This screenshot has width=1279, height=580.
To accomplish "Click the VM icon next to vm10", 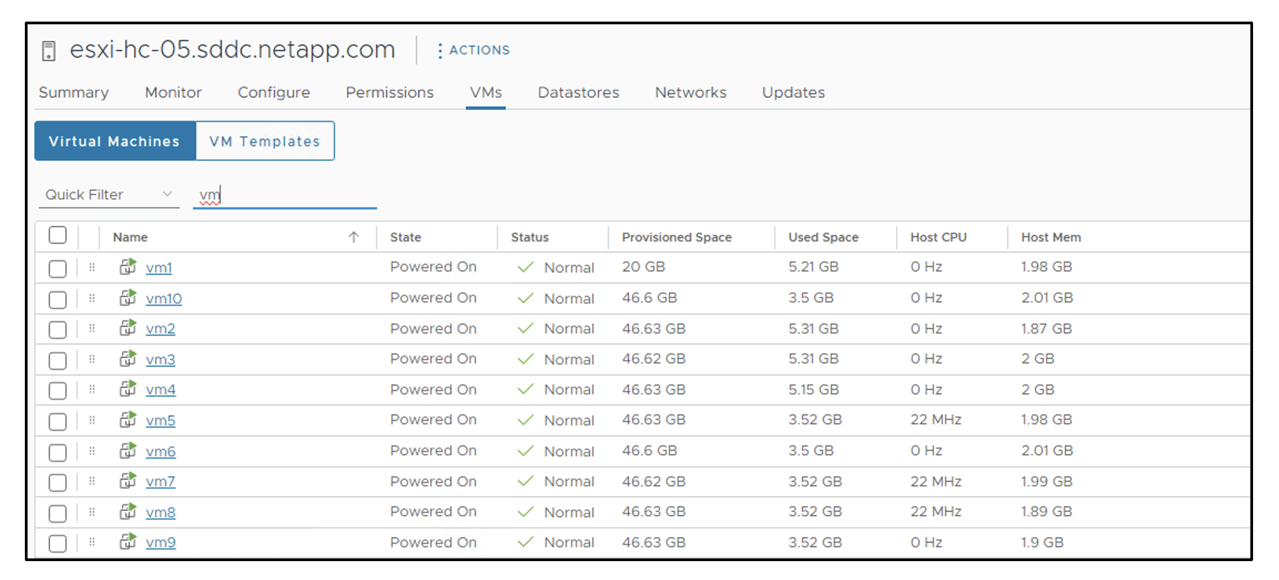I will (x=128, y=298).
